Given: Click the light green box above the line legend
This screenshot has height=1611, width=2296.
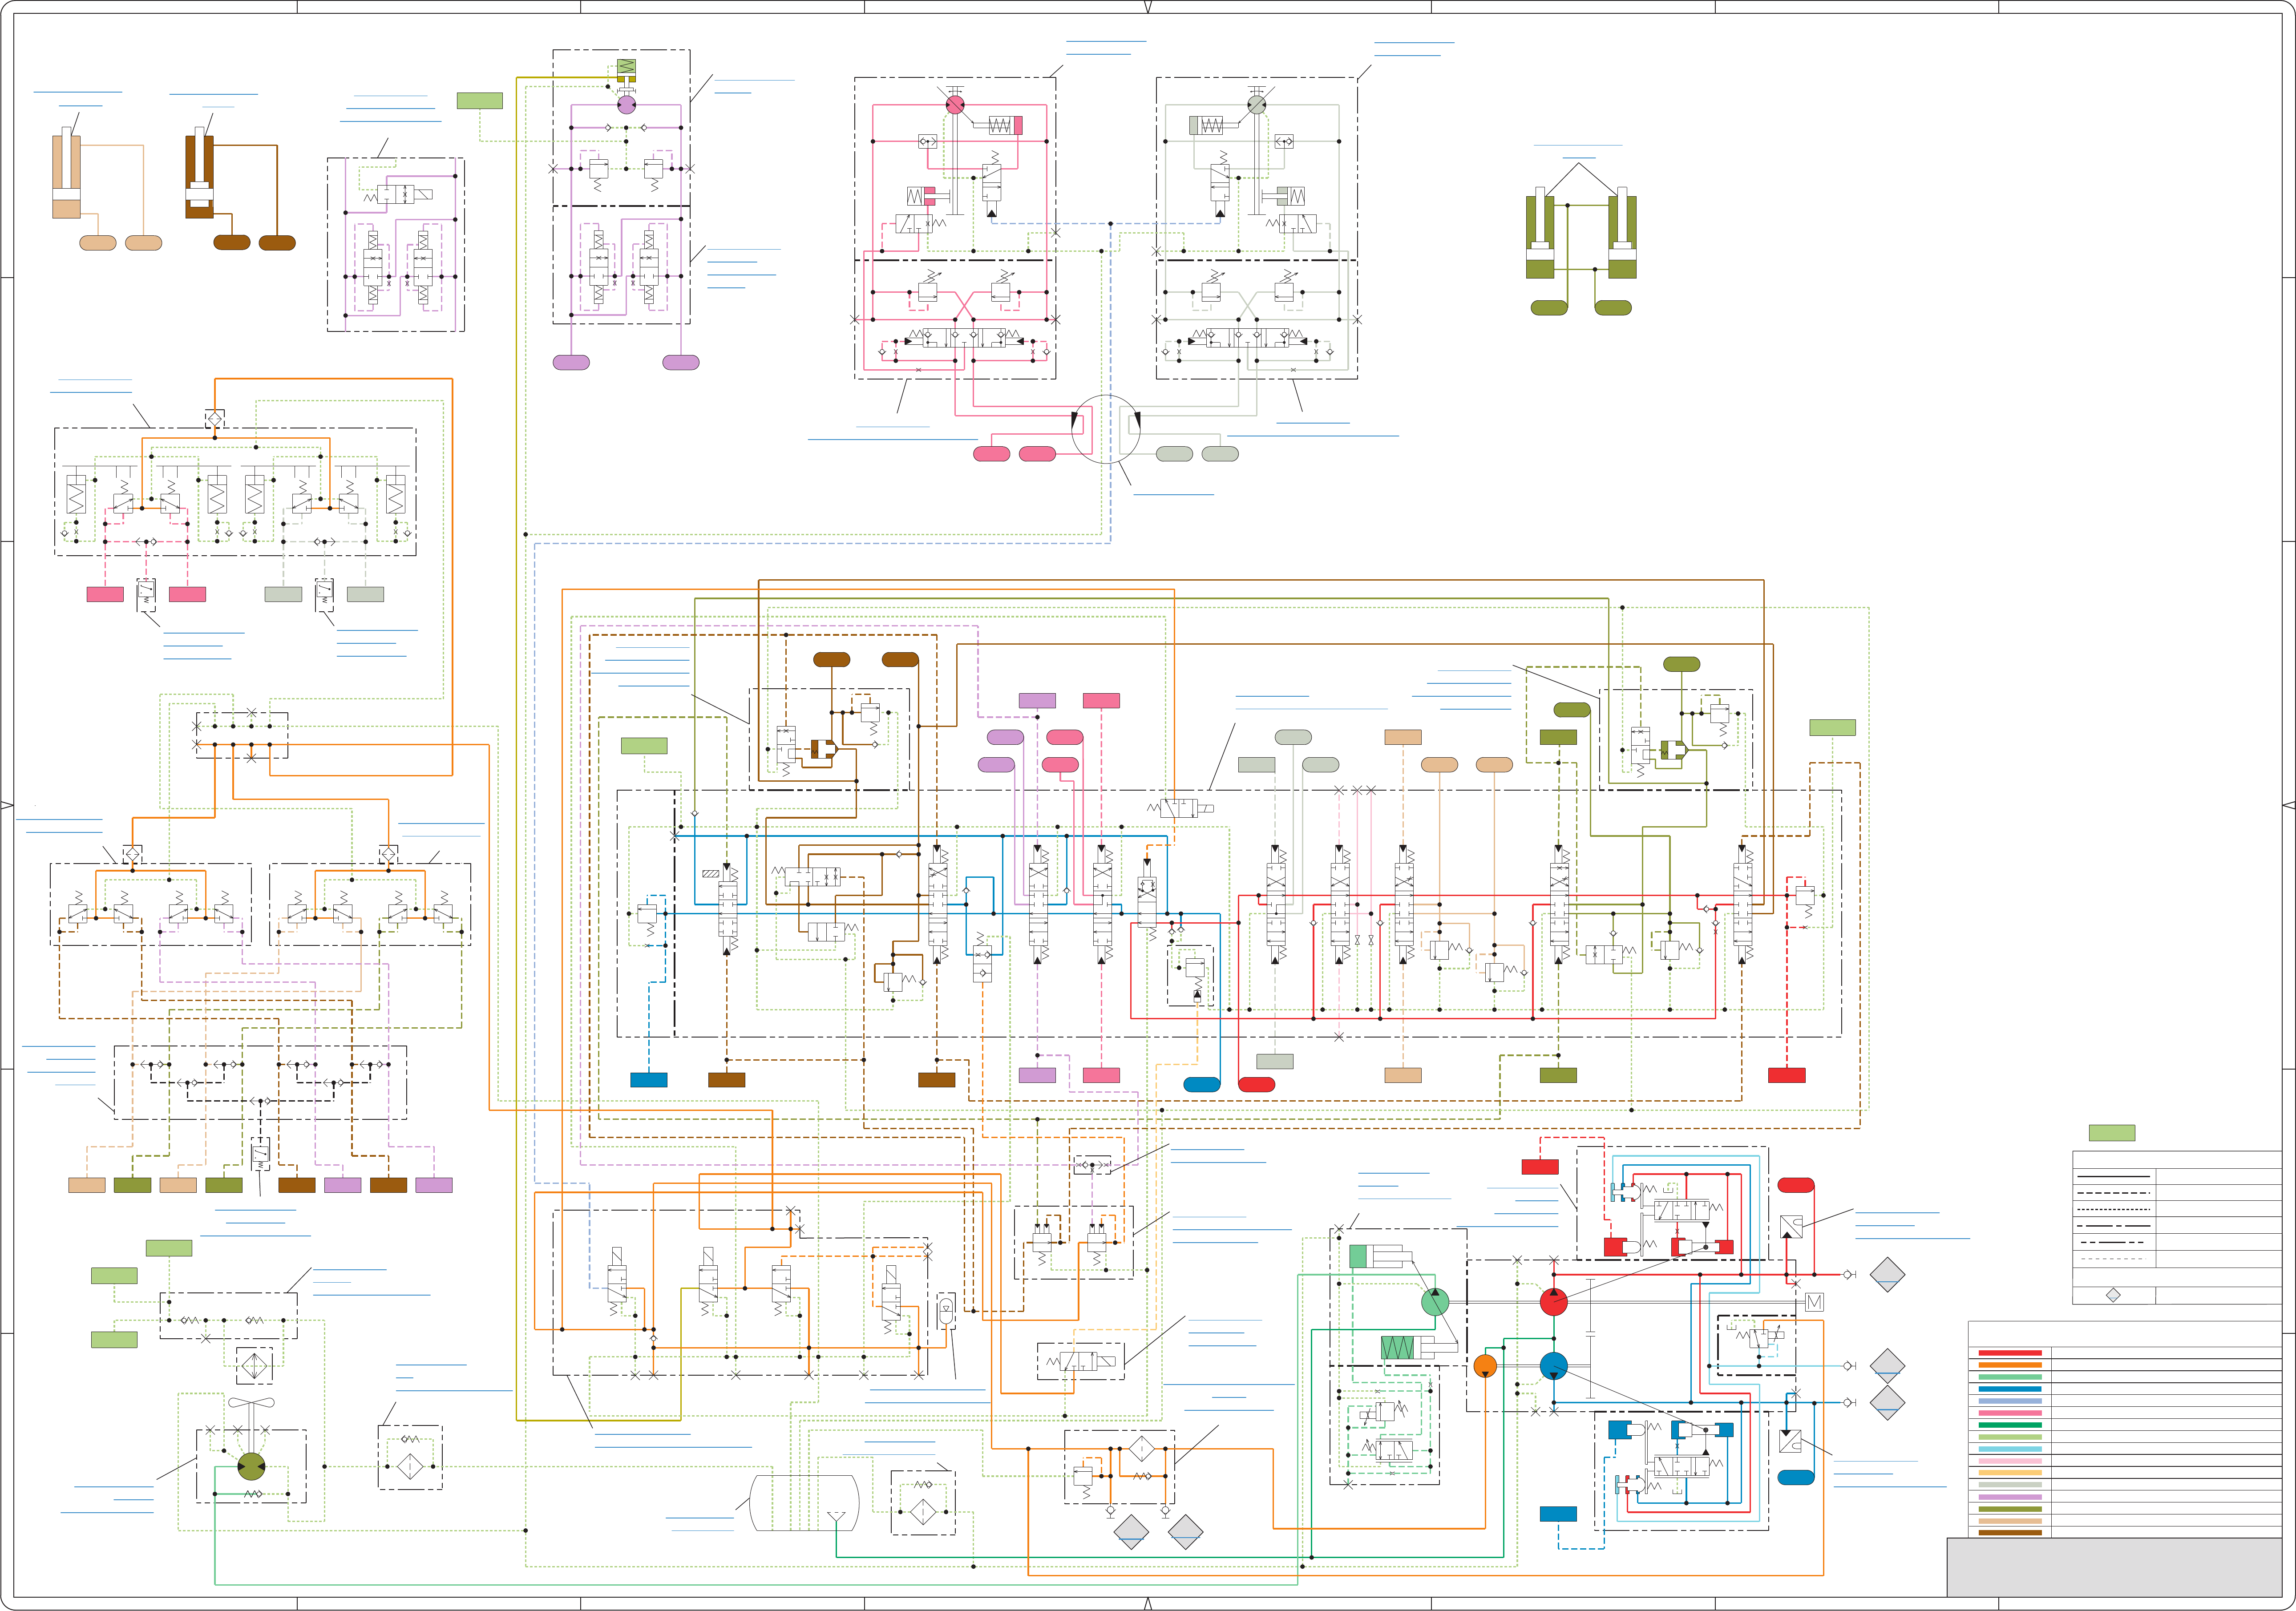Looking at the screenshot, I should pos(2112,1133).
